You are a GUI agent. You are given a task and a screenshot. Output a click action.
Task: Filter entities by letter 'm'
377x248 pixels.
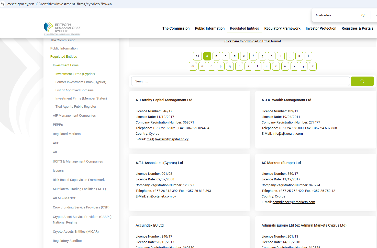(x=193, y=66)
